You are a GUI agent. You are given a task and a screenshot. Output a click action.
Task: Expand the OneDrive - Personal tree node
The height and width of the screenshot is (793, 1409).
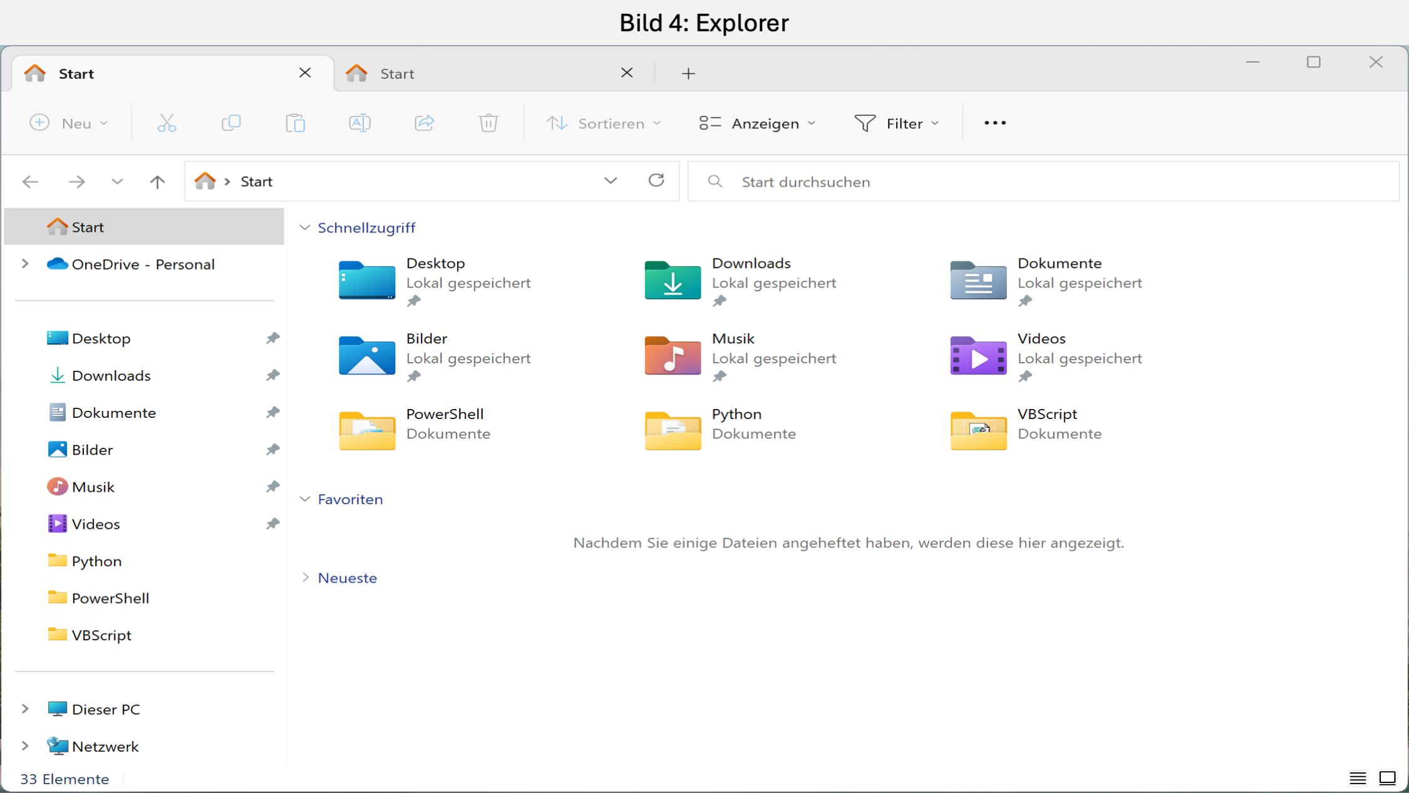click(x=25, y=264)
